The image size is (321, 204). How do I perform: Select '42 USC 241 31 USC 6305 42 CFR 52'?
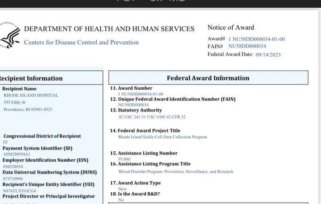point(152,117)
